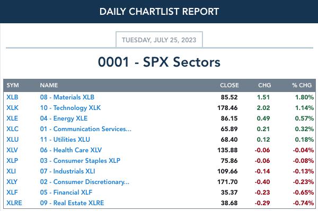
Task: Sort by the NAME column header
Action: point(49,85)
